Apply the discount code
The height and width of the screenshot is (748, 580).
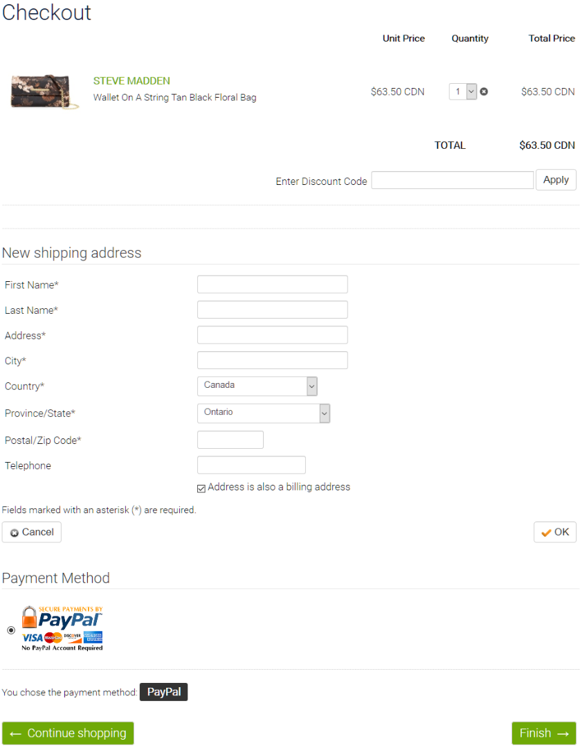556,180
